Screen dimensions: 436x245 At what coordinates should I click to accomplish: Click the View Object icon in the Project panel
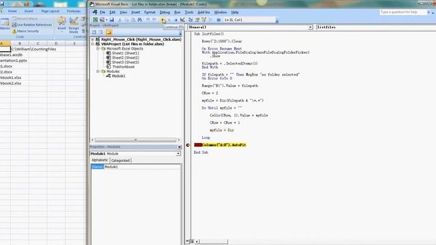tap(101, 32)
